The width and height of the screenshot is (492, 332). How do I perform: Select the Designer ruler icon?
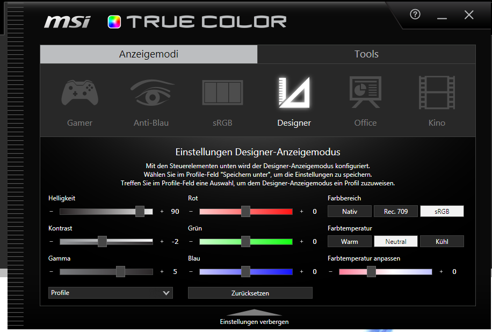click(x=294, y=92)
